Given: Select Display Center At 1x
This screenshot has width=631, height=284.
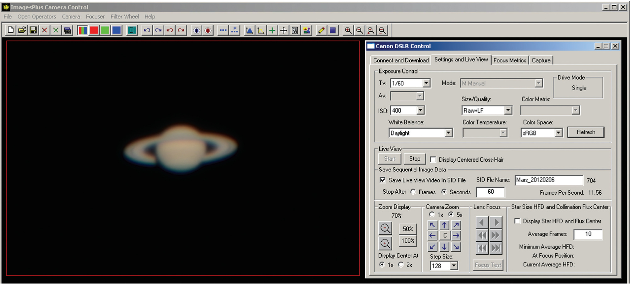Looking at the screenshot, I should click(x=382, y=265).
